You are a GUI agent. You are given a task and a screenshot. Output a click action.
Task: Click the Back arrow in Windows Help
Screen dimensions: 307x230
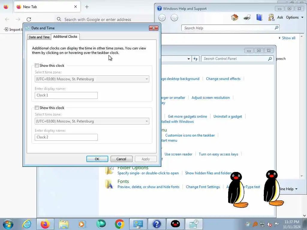(162, 18)
